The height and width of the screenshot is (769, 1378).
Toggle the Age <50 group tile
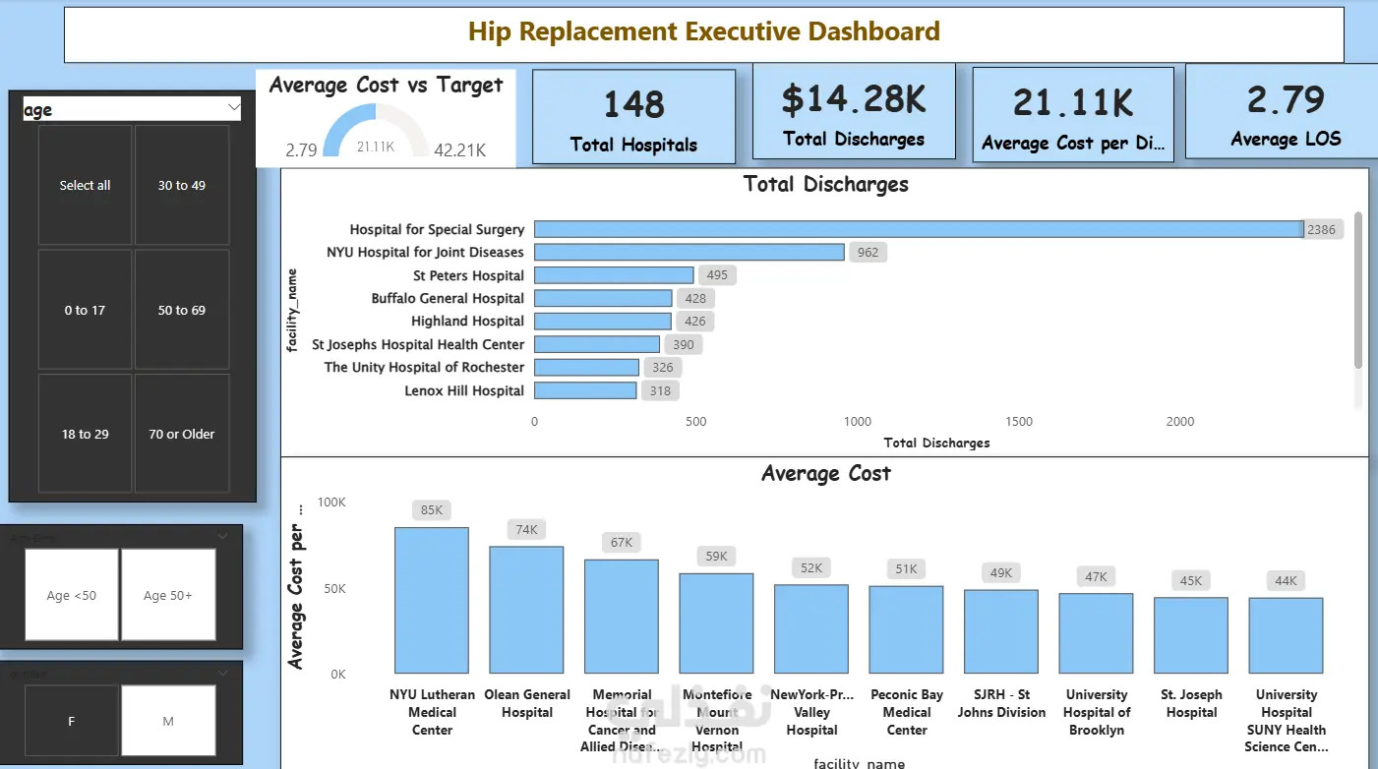point(72,595)
